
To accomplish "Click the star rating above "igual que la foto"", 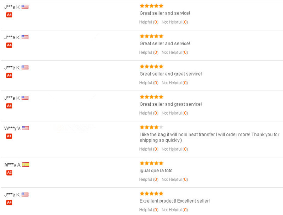I will [151, 163].
